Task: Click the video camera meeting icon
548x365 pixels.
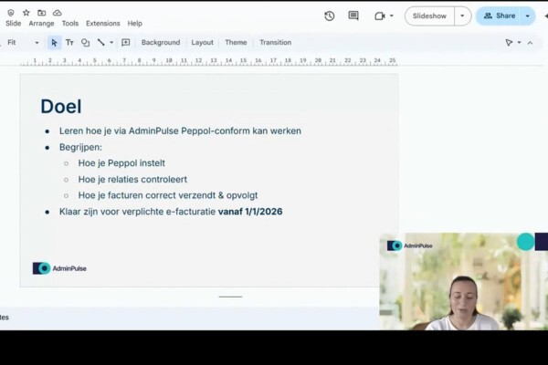Action: click(380, 16)
